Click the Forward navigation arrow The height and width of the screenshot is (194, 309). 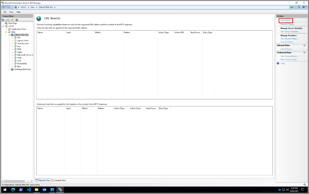9,7
